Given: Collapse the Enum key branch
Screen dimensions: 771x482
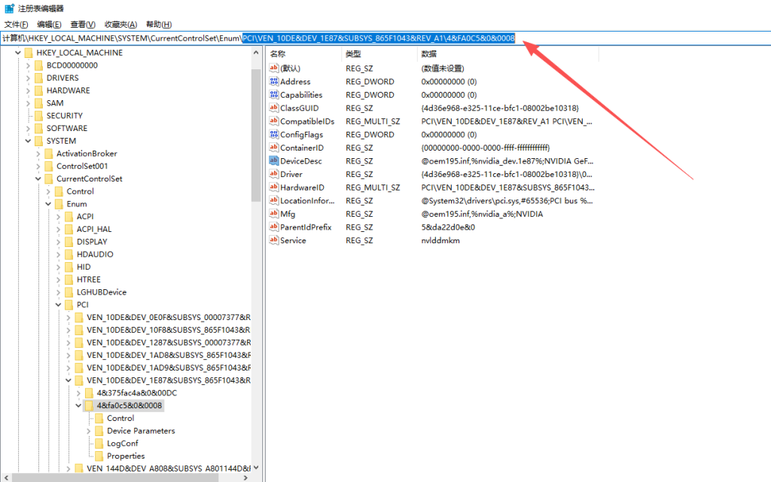Looking at the screenshot, I should [47, 204].
